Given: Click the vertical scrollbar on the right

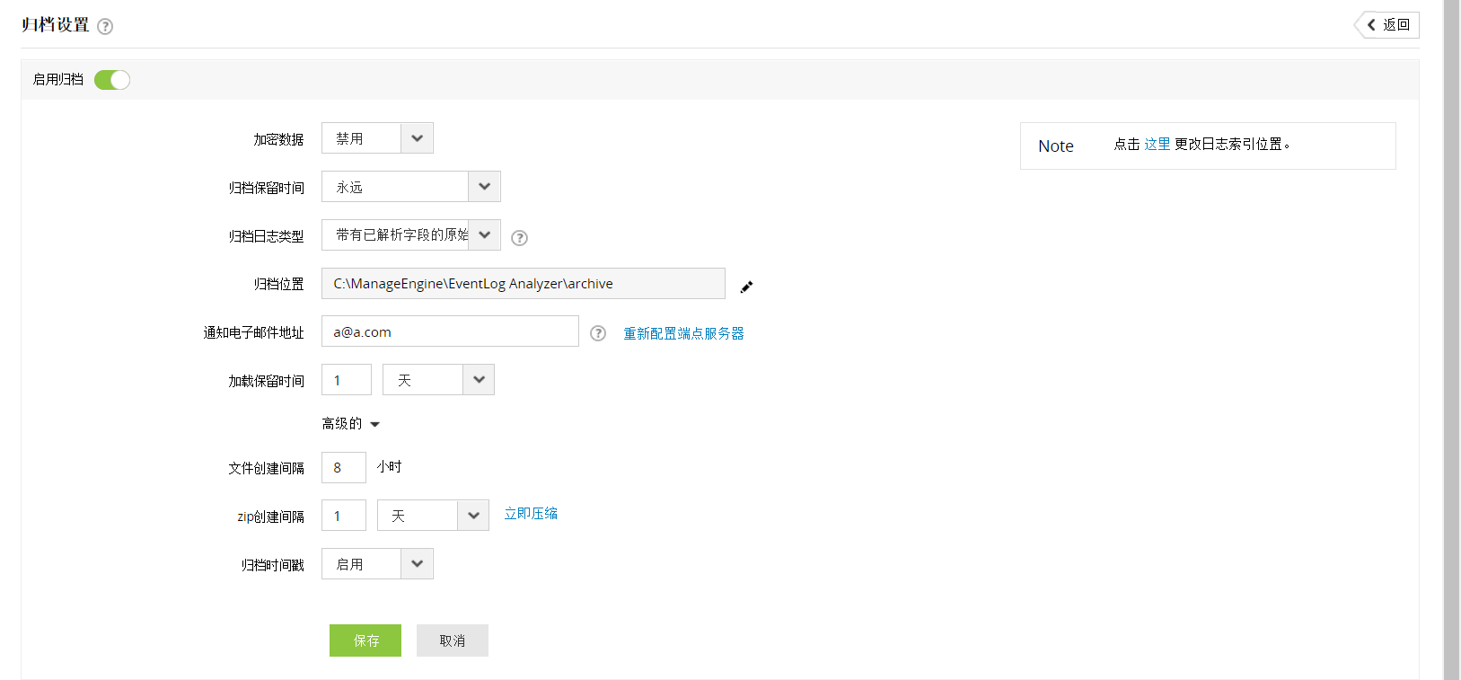Looking at the screenshot, I should coord(1451,340).
